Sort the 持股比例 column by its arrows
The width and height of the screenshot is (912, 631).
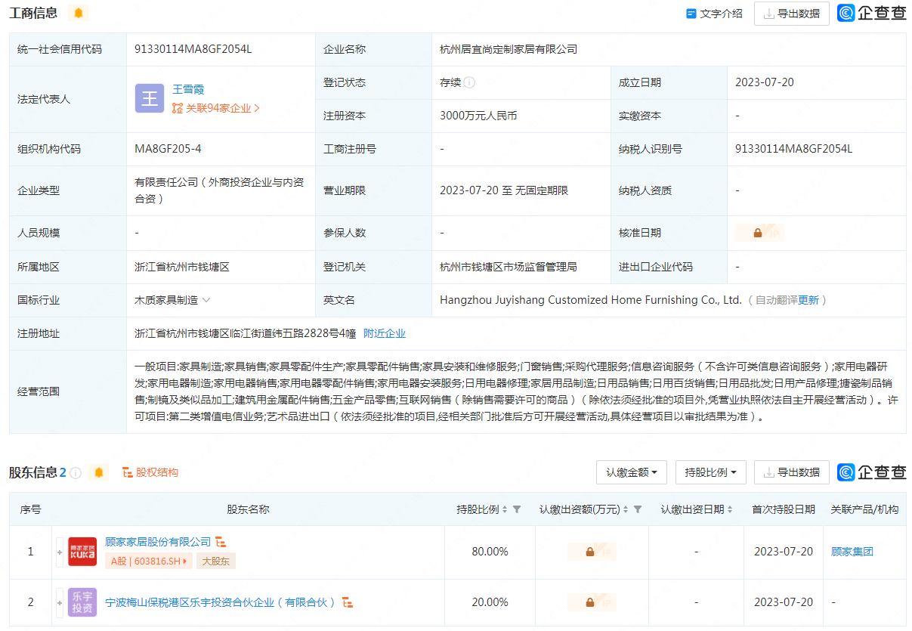coord(504,509)
